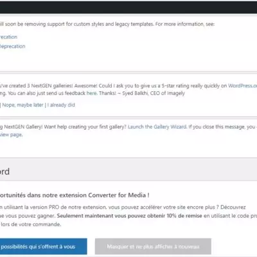Open the truncated 'view page' link
This screenshot has width=257, height=257.
[11, 135]
